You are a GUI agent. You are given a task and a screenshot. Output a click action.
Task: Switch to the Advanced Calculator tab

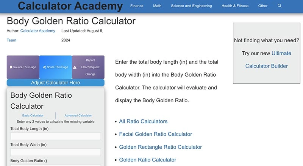point(78,115)
